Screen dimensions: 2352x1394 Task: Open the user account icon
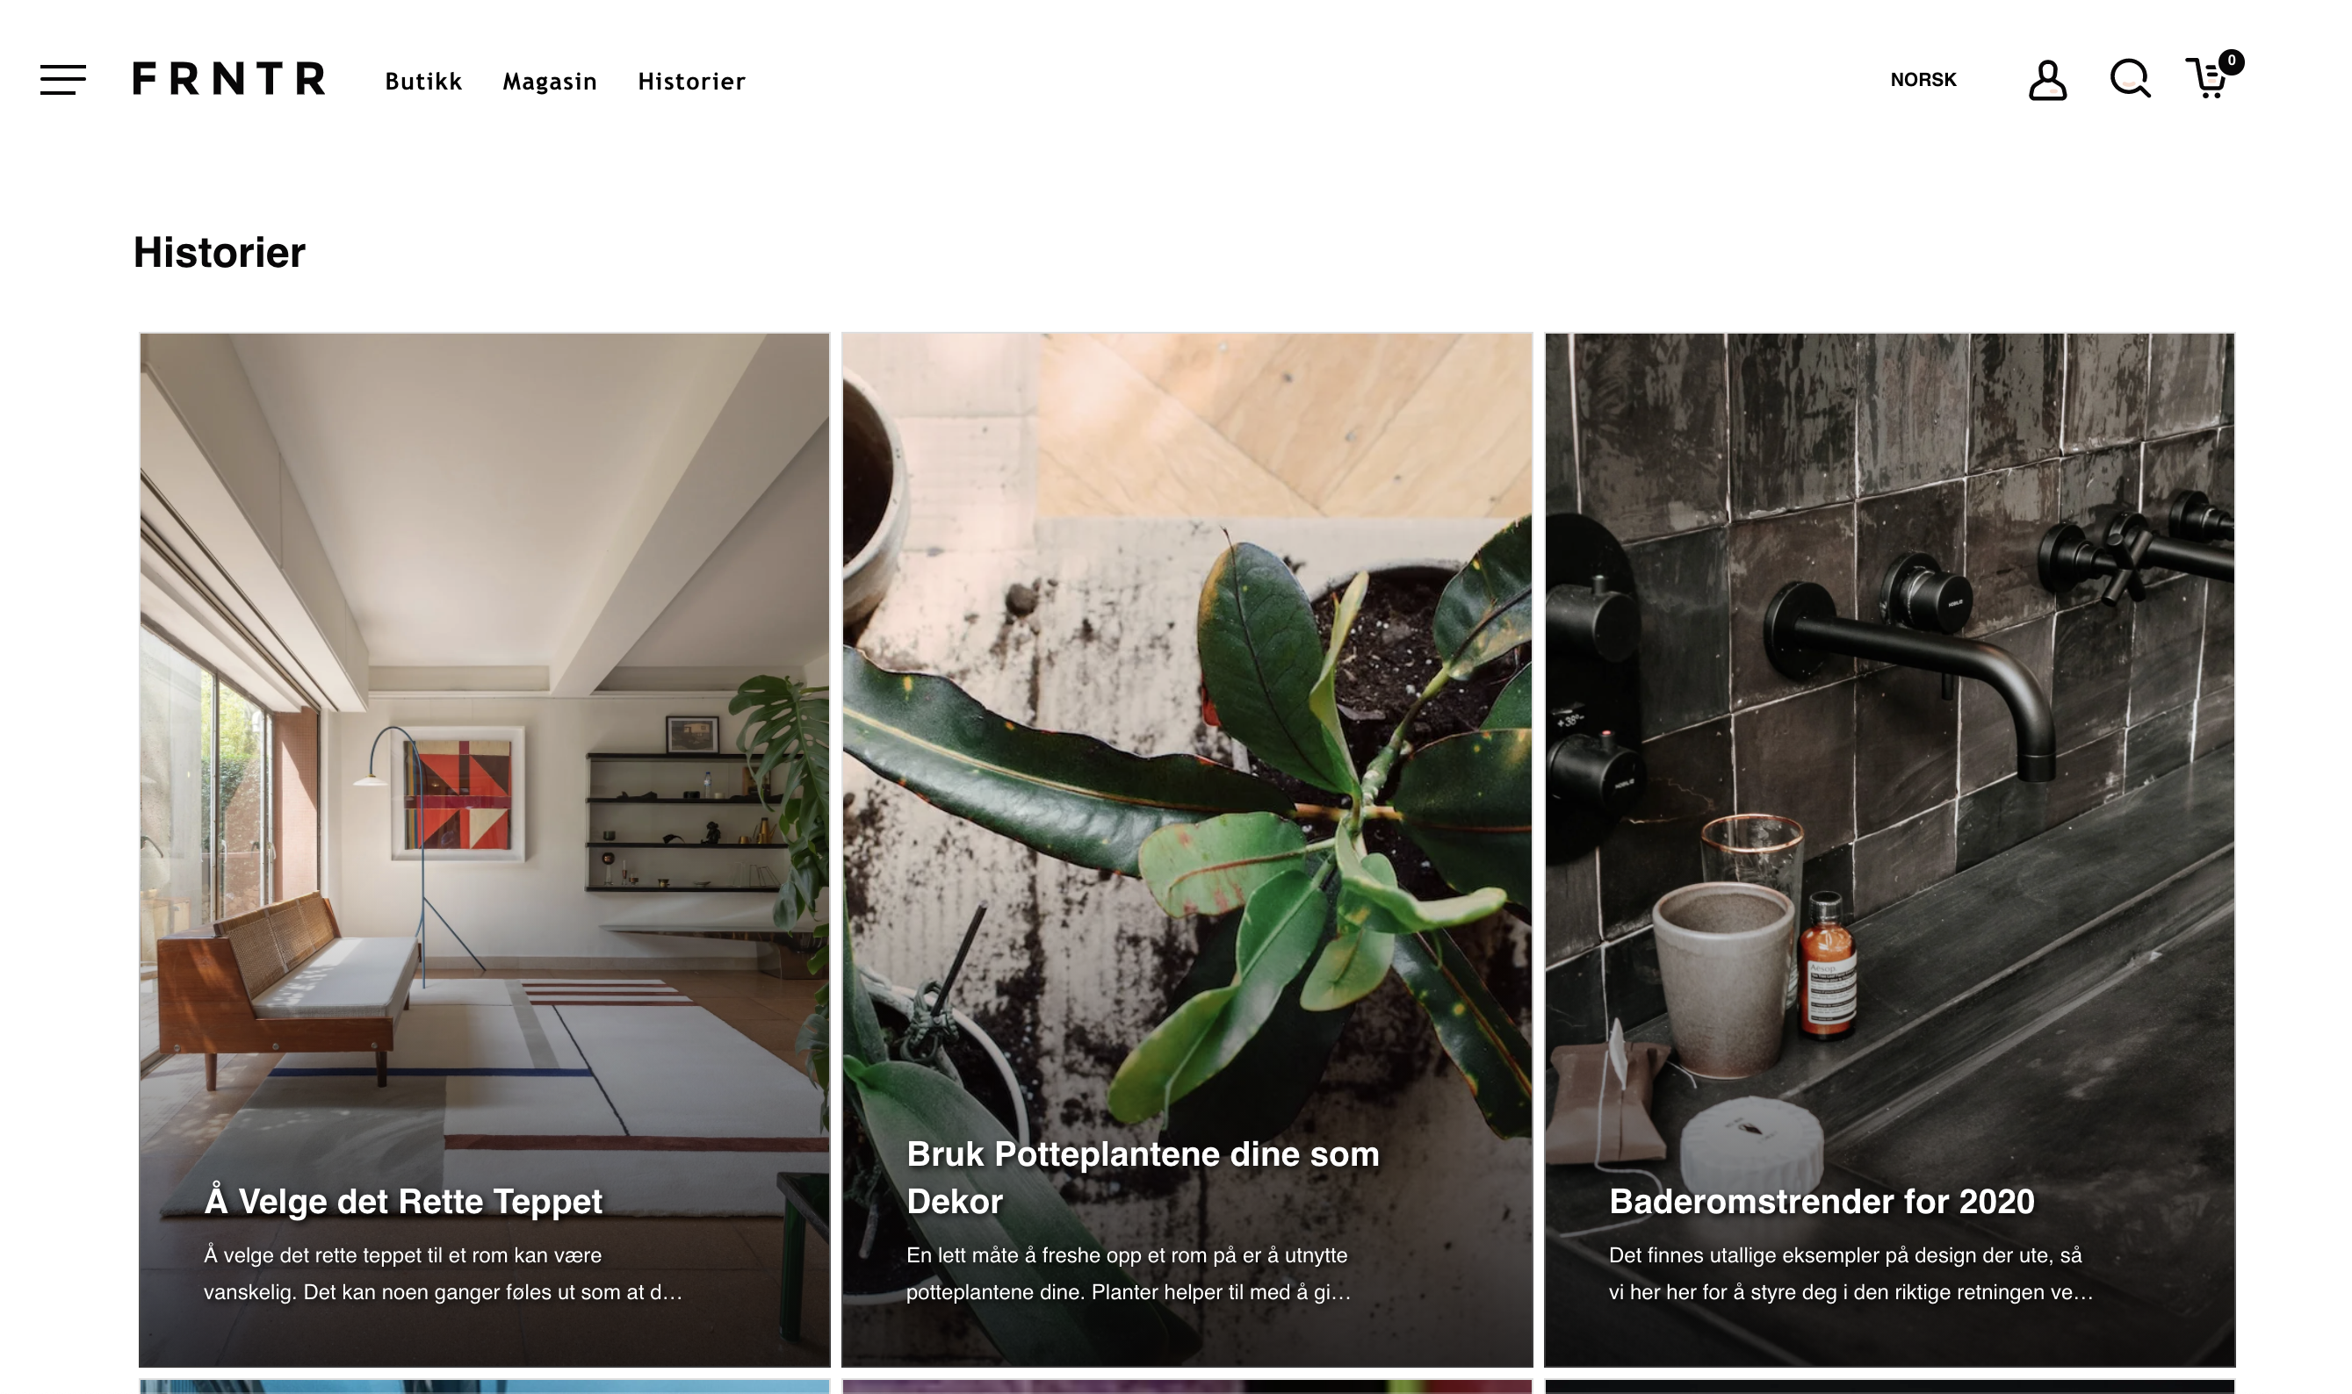2047,81
